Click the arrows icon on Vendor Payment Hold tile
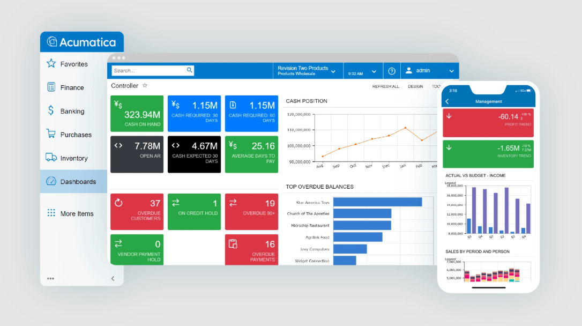 pyautogui.click(x=118, y=243)
